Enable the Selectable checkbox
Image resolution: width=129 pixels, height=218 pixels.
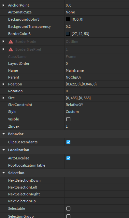[x=68, y=209]
